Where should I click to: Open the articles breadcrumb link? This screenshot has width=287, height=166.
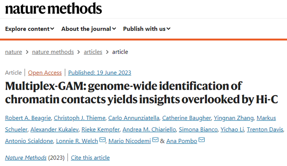pos(93,52)
